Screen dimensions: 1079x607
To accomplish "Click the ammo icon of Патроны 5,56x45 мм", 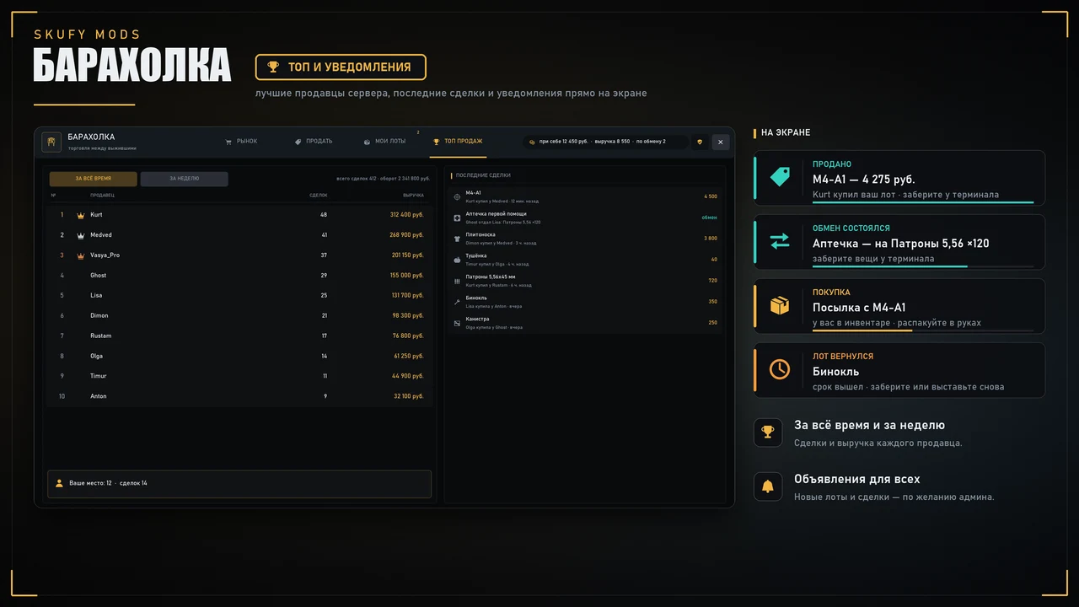I will (457, 281).
